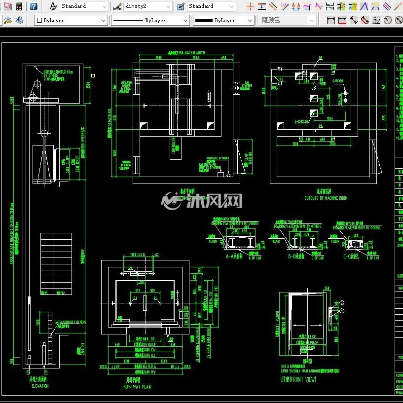Image resolution: width=403 pixels, height=403 pixels.
Task: Click the blue inverted-V lines icon
Action: (364, 6)
